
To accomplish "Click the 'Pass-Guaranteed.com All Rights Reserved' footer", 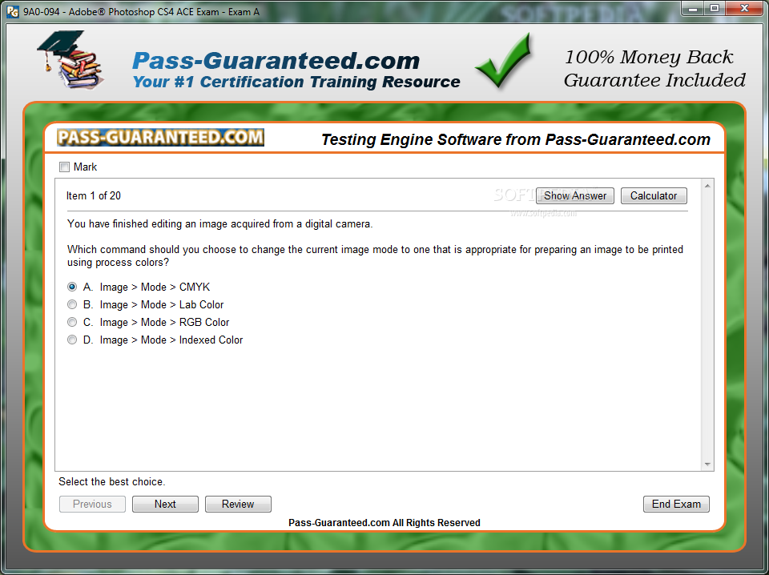I will (x=384, y=523).
